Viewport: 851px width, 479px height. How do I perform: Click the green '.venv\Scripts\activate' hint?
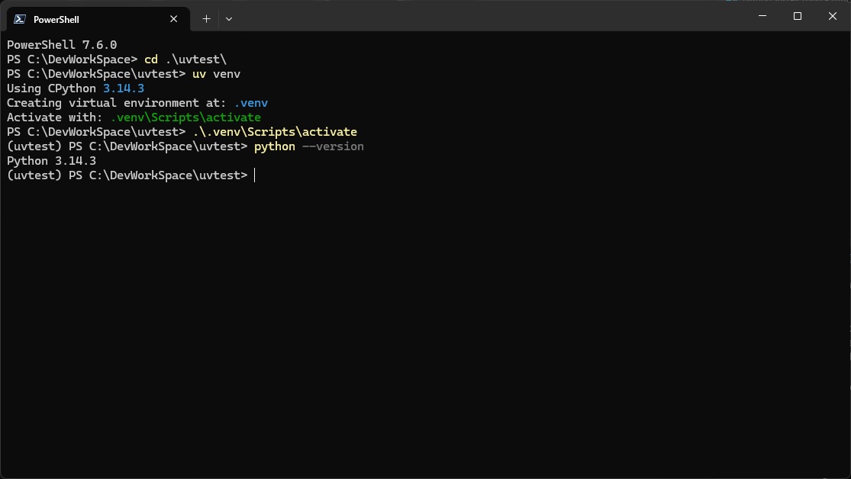pyautogui.click(x=185, y=117)
